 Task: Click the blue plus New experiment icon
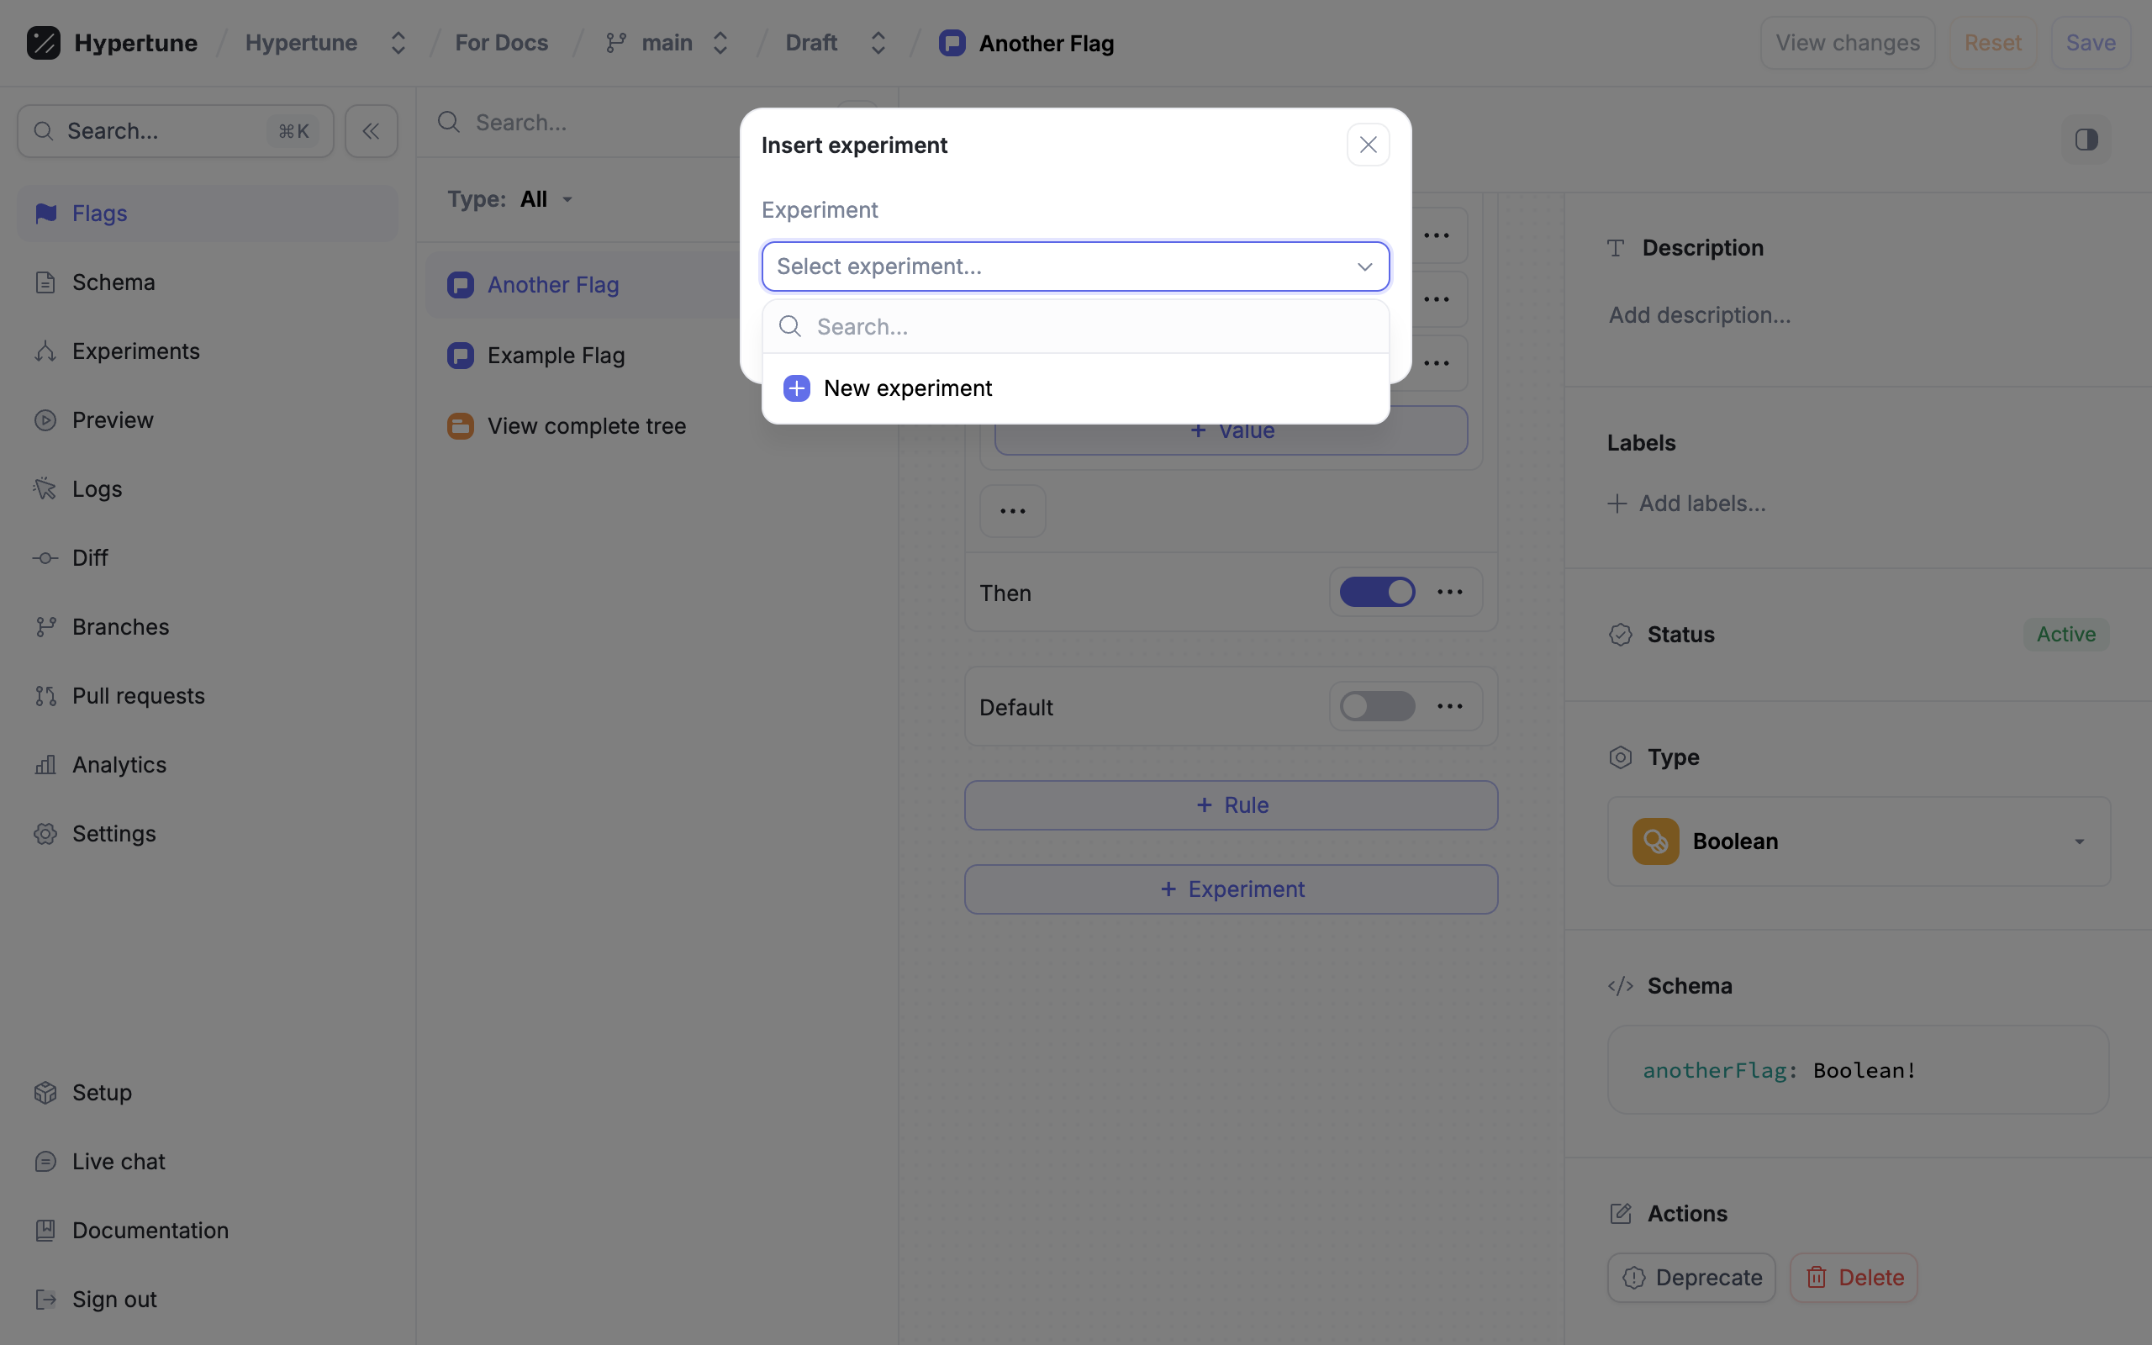point(796,388)
